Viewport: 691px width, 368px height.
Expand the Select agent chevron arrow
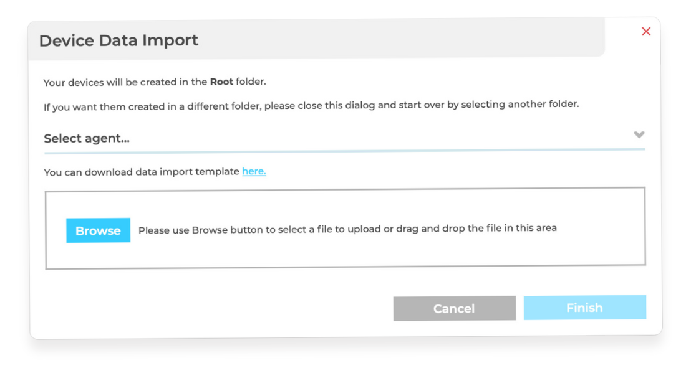click(639, 134)
